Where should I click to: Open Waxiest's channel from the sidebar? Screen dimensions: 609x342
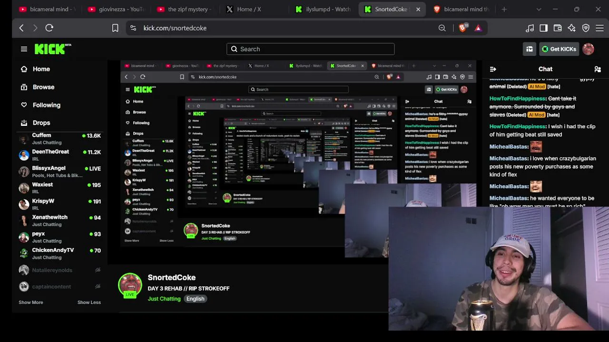point(60,188)
